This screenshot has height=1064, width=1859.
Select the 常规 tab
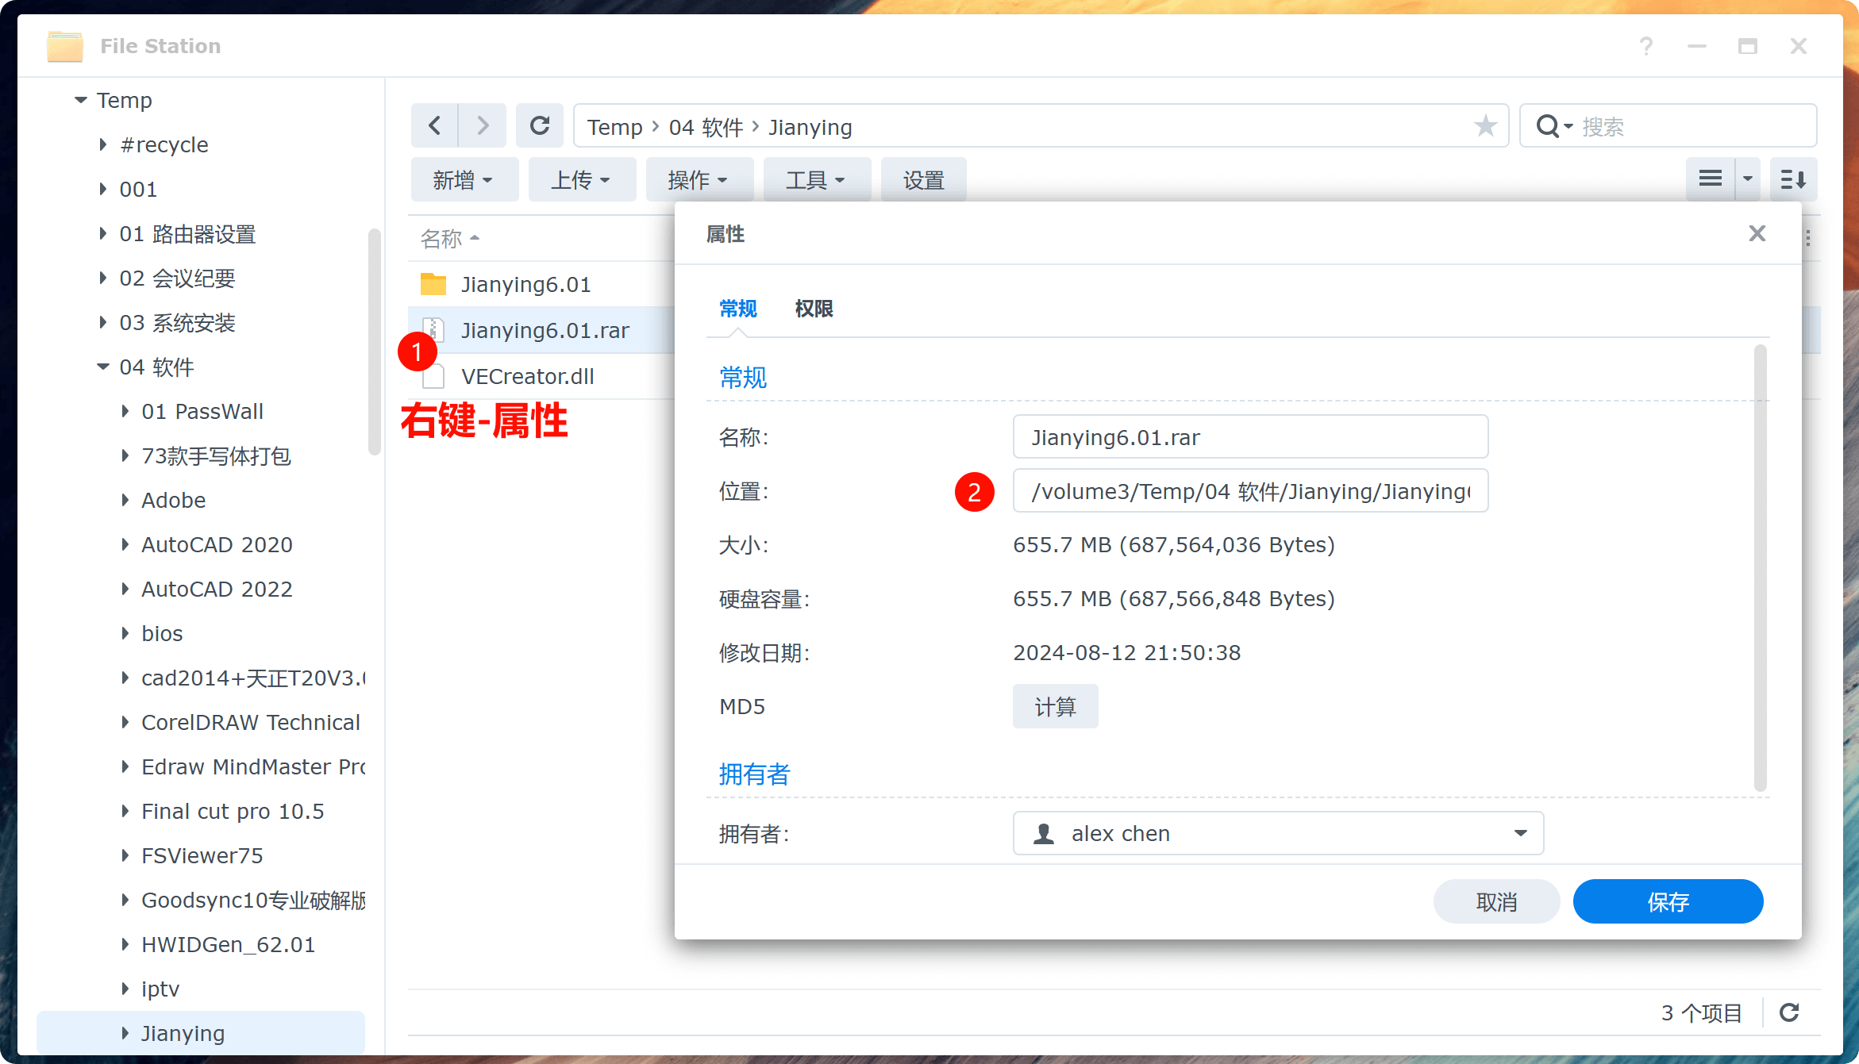tap(737, 309)
